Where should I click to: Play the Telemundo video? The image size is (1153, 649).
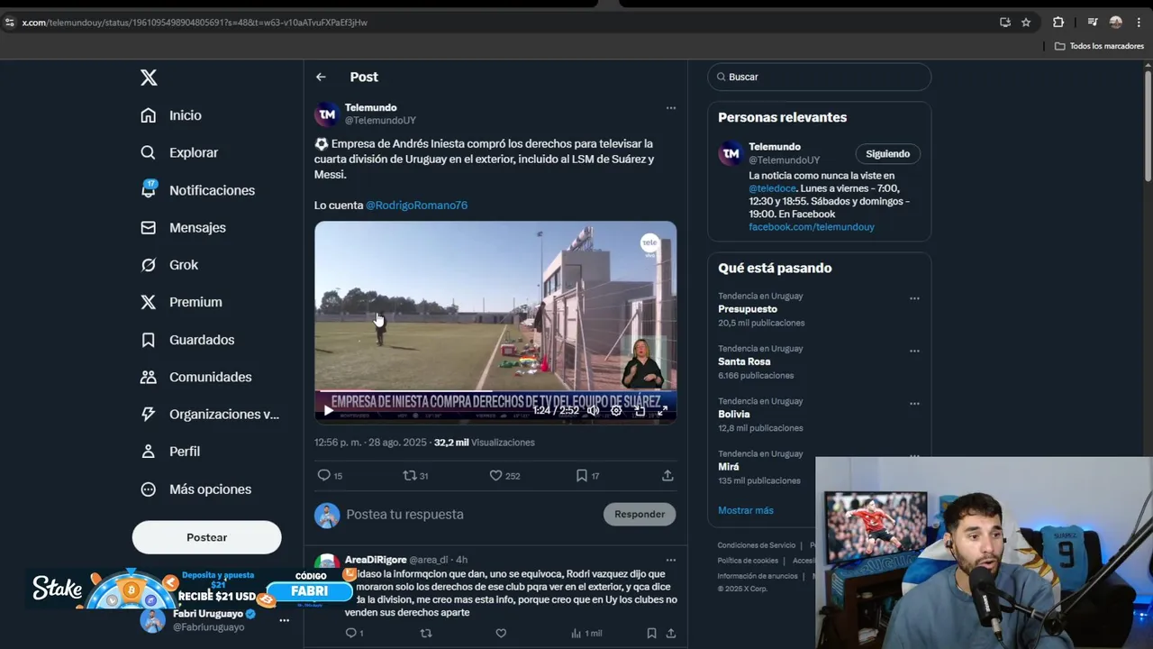[328, 410]
